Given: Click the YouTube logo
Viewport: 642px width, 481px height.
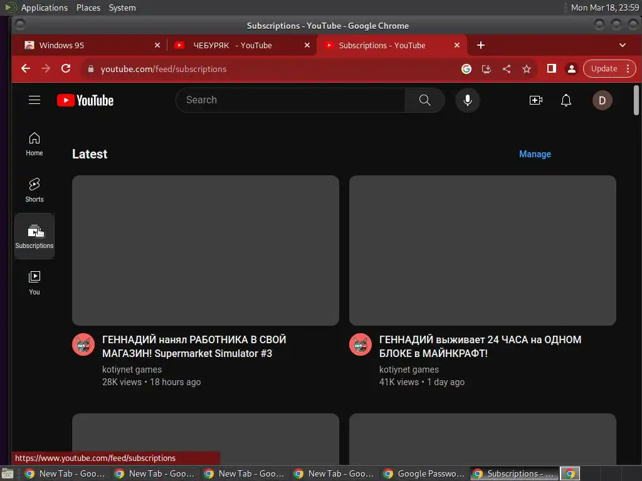Looking at the screenshot, I should pos(85,100).
